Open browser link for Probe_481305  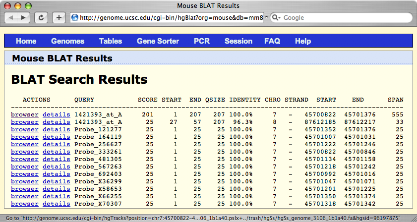(24, 159)
